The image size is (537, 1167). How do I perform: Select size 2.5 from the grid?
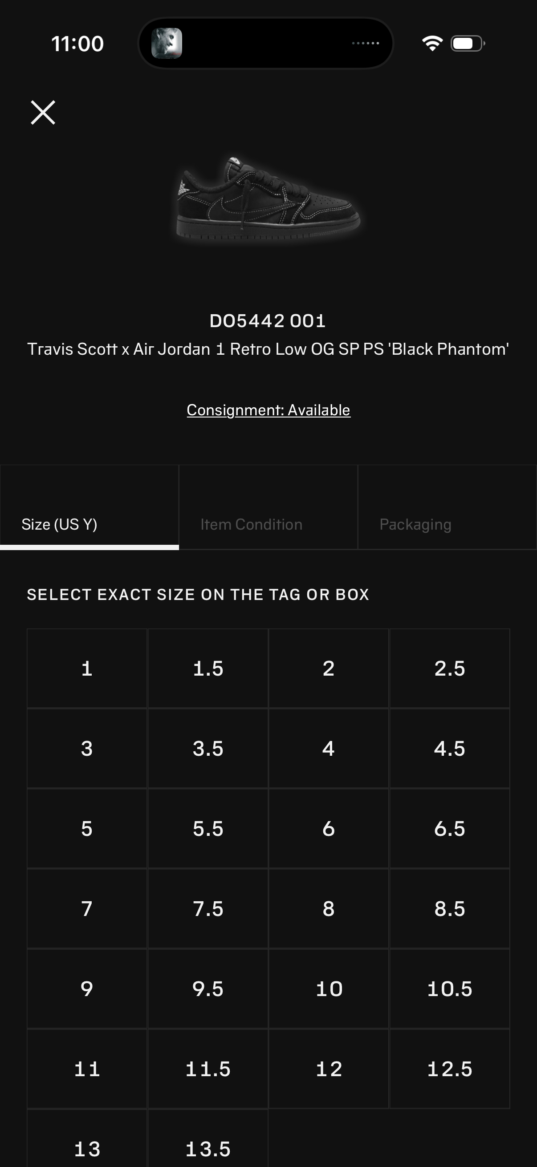coord(449,668)
